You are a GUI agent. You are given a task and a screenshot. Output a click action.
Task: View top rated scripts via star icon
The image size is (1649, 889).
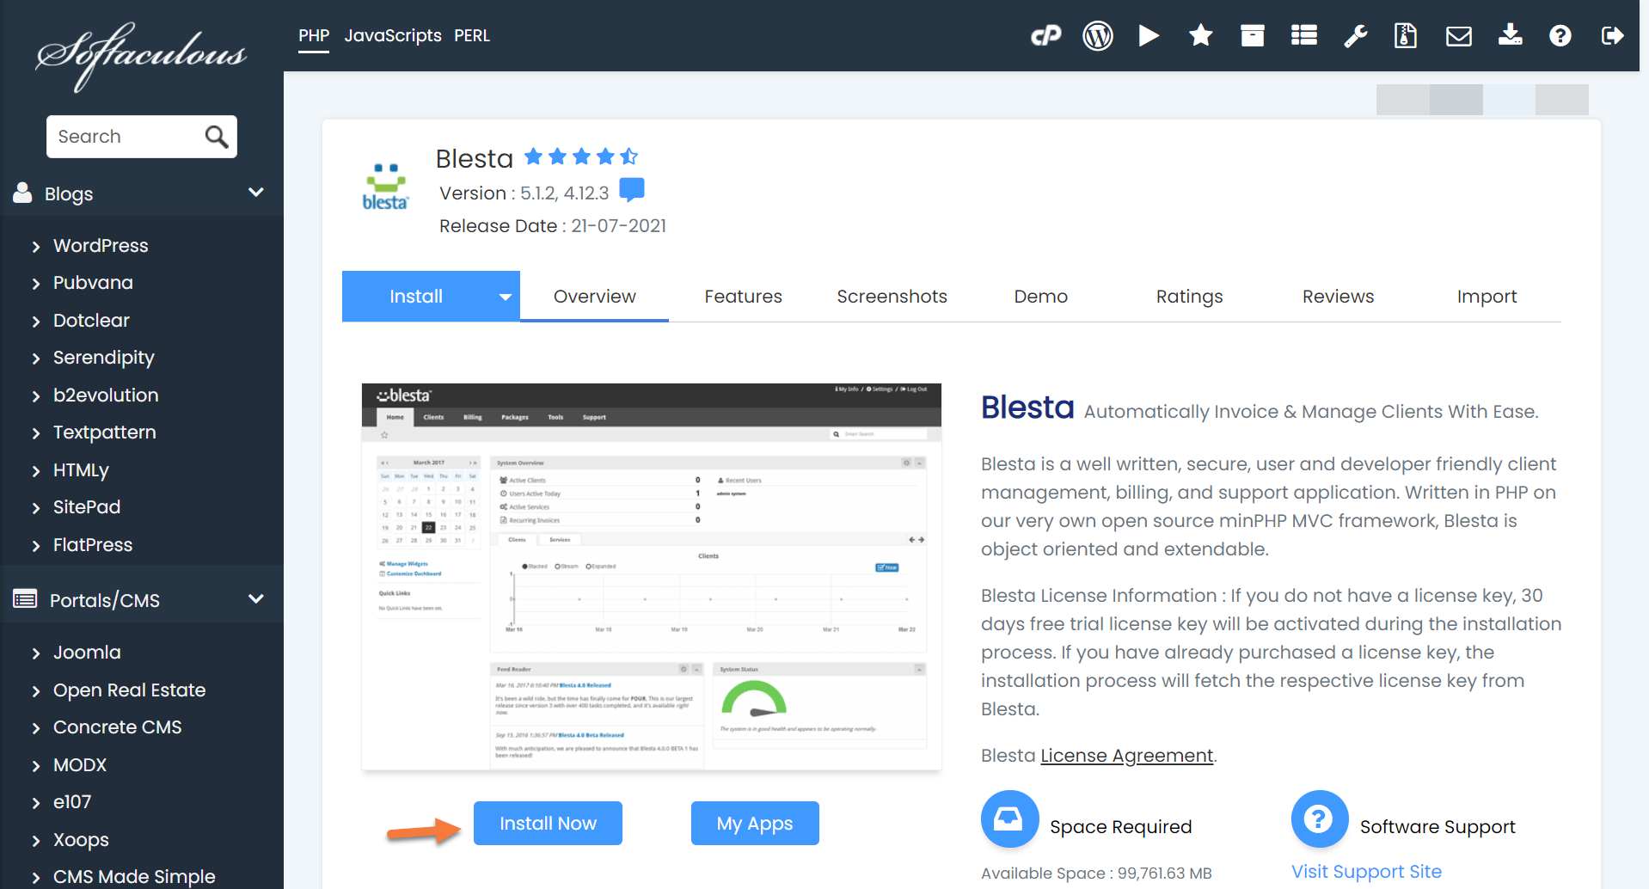coord(1200,35)
